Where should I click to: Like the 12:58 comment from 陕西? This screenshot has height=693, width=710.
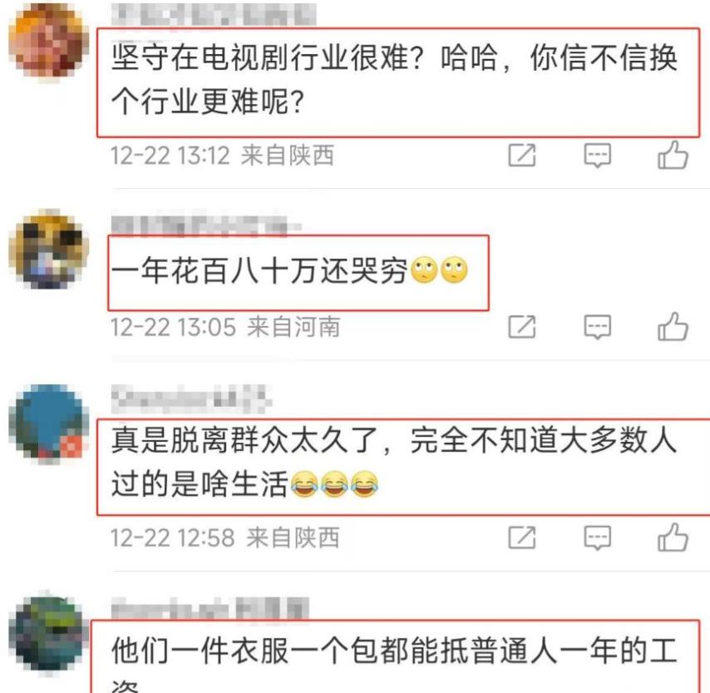(673, 537)
